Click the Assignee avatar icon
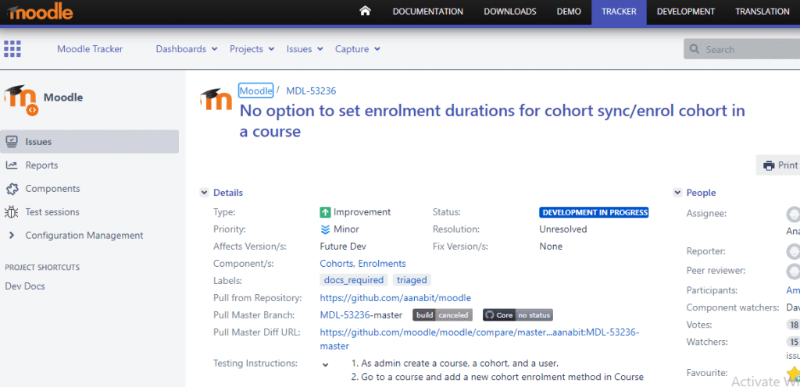800x387 pixels. click(x=793, y=215)
